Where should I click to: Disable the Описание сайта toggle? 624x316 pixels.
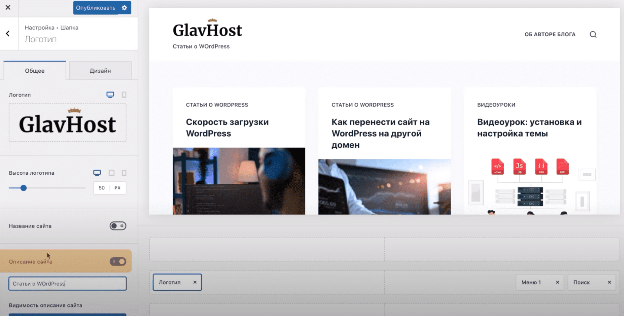pos(118,261)
